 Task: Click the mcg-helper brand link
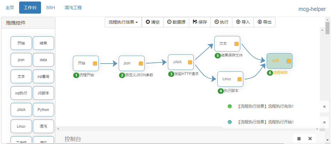[x=312, y=9]
